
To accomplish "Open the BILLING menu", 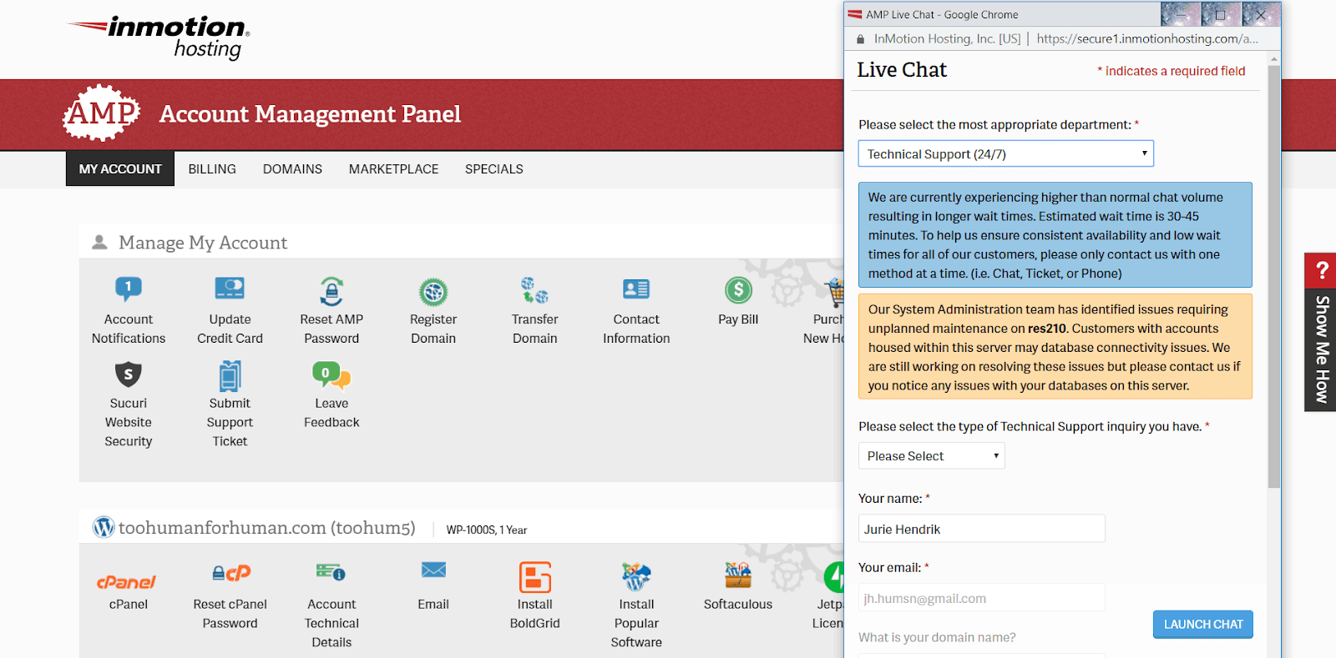I will (212, 169).
